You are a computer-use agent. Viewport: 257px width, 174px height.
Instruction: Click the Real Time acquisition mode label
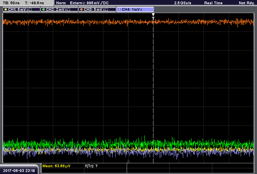pos(213,3)
